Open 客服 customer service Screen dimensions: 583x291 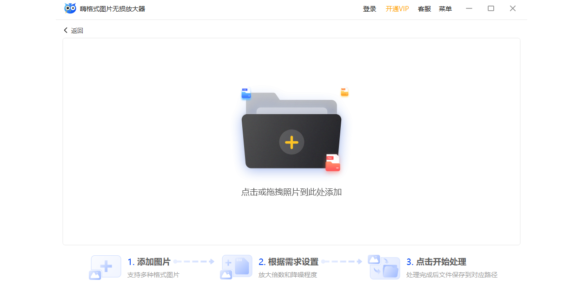[424, 9]
